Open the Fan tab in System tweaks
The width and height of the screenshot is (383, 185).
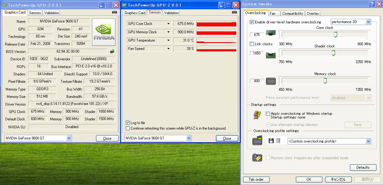coord(274,13)
